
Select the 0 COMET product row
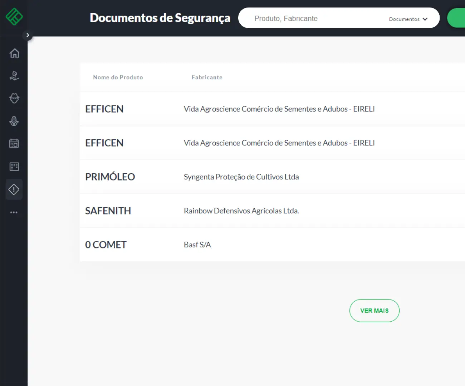click(272, 245)
